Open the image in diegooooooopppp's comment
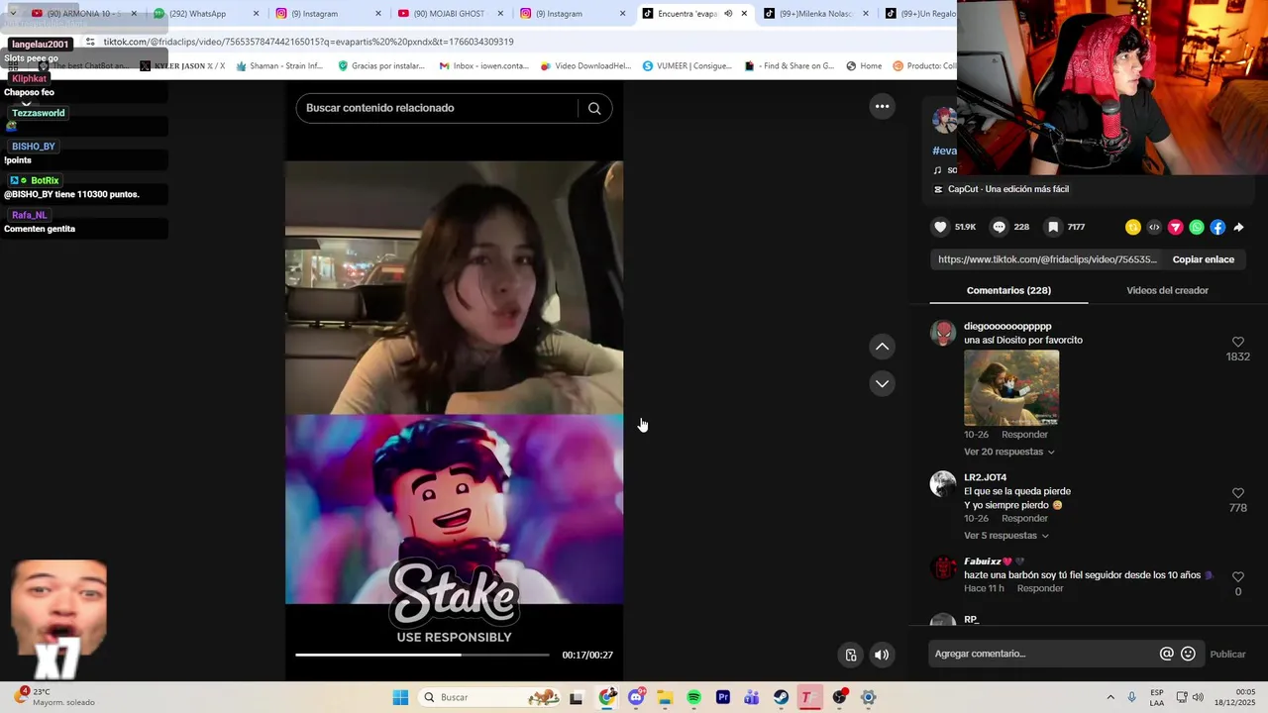 1011,387
